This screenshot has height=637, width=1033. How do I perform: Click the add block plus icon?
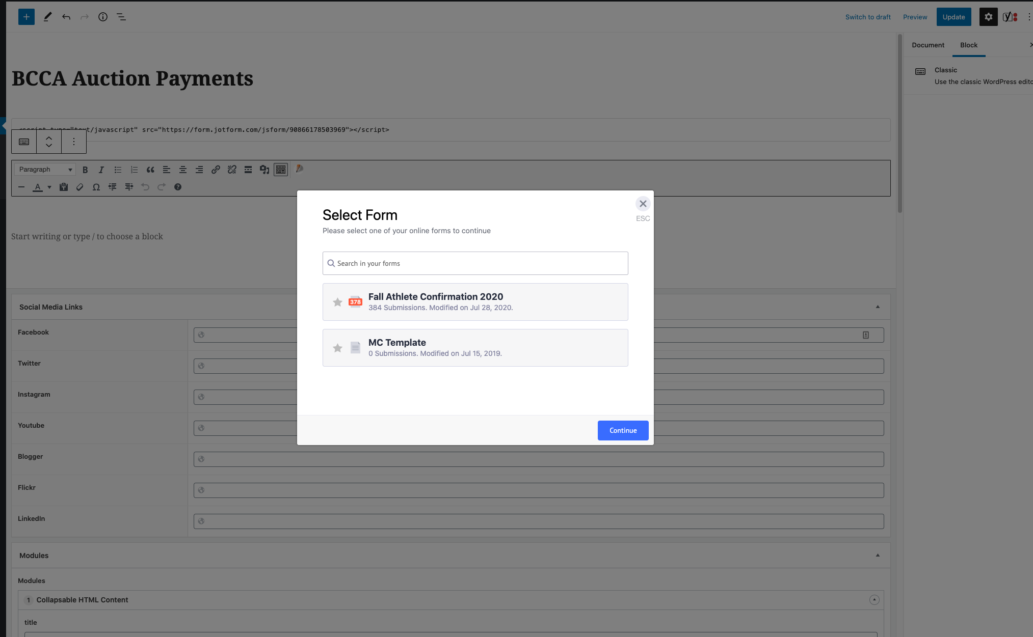coord(27,17)
